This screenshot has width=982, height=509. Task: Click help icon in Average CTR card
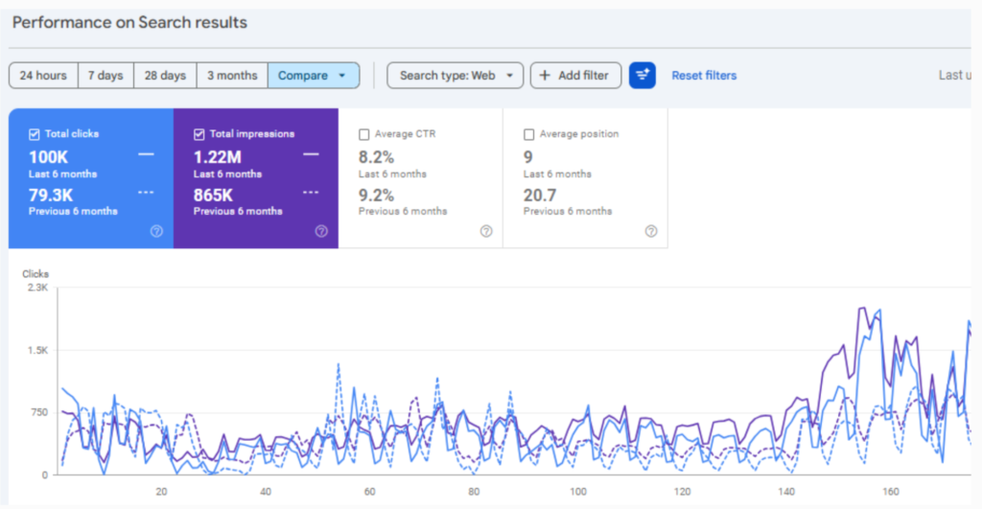(x=486, y=231)
